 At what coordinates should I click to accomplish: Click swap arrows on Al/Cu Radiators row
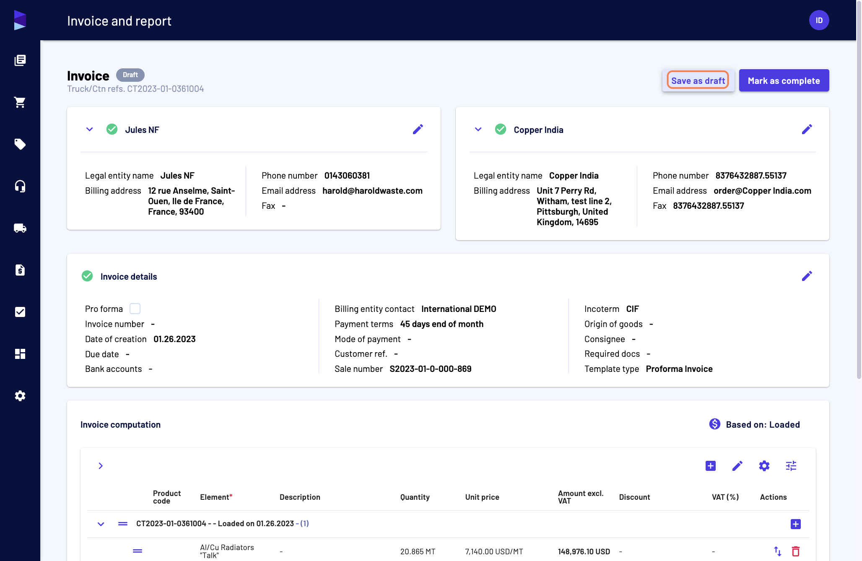click(778, 551)
